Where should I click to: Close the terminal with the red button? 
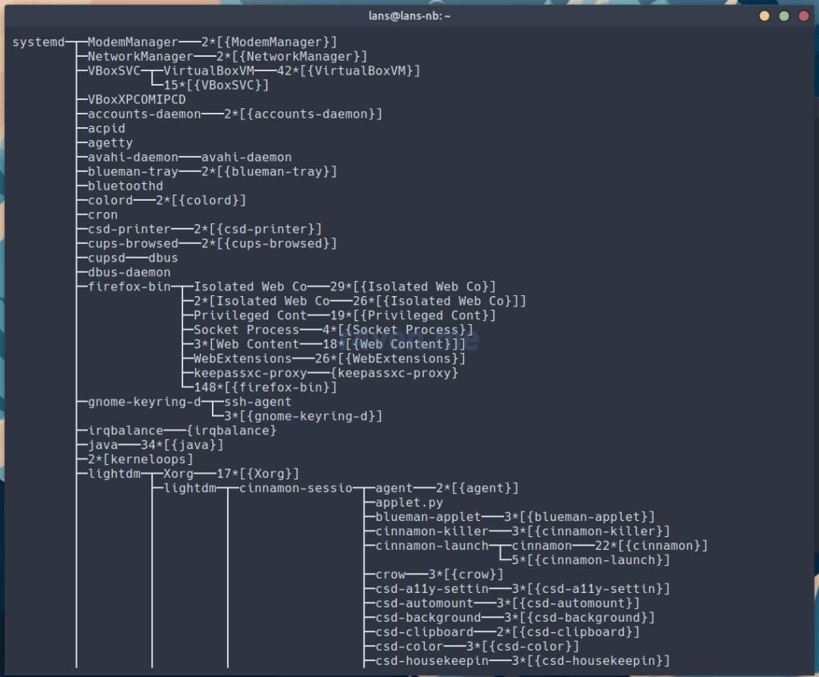[802, 15]
